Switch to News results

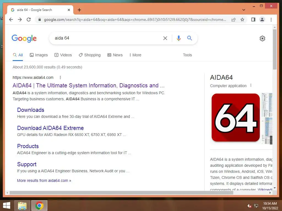click(115, 55)
